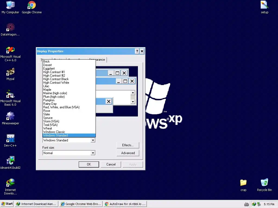Close the Display Properties dialog
The height and width of the screenshot is (208, 278).
coord(142,51)
